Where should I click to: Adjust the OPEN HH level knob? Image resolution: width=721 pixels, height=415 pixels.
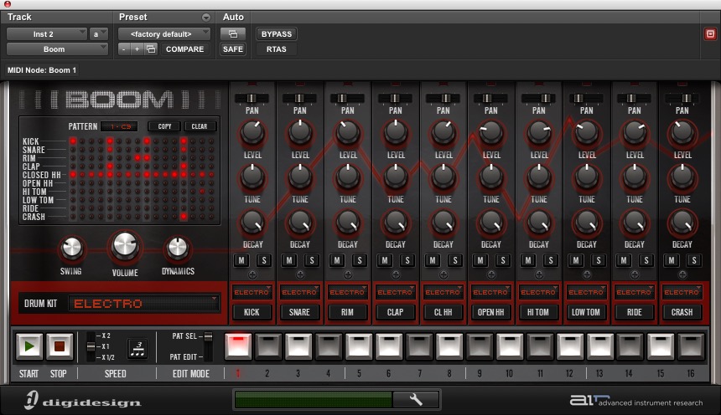click(x=491, y=133)
